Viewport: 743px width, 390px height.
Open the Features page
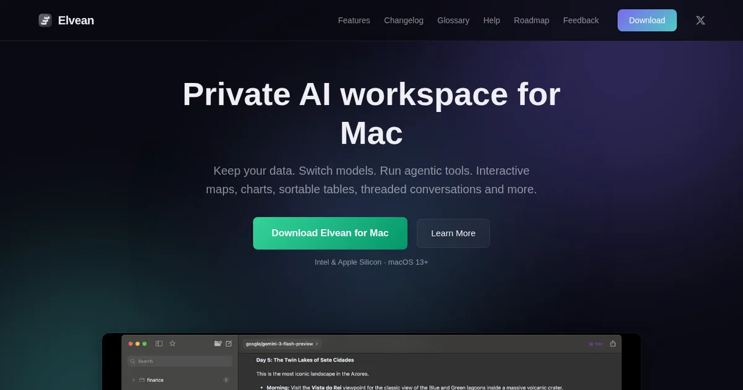(x=354, y=20)
